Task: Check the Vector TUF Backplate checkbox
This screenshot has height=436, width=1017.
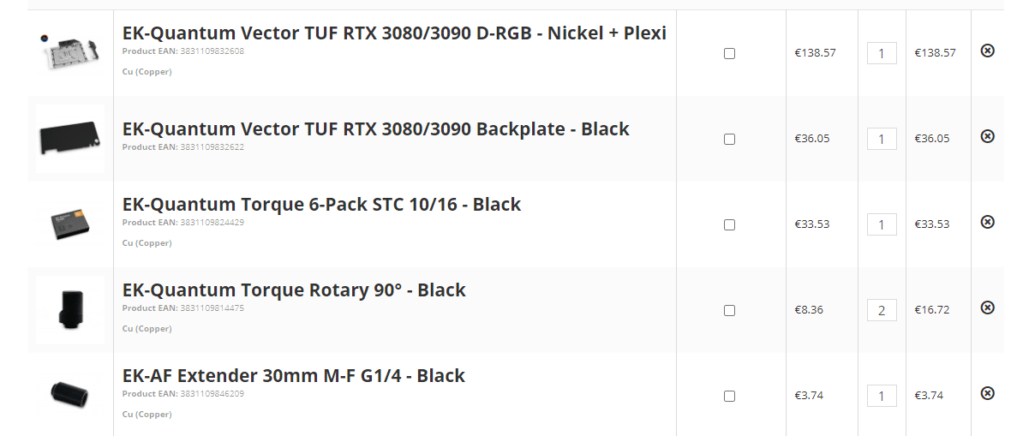Action: click(x=729, y=139)
